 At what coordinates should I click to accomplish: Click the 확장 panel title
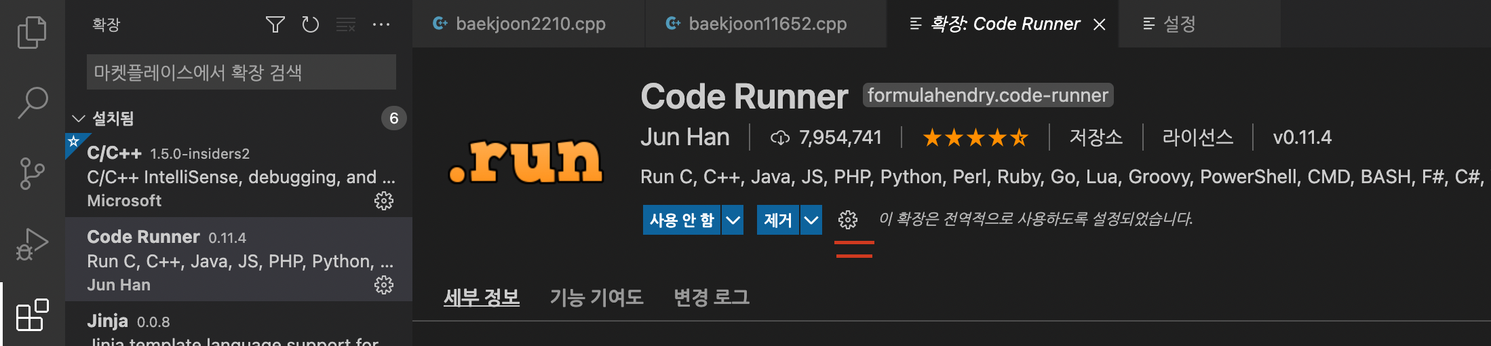point(106,25)
